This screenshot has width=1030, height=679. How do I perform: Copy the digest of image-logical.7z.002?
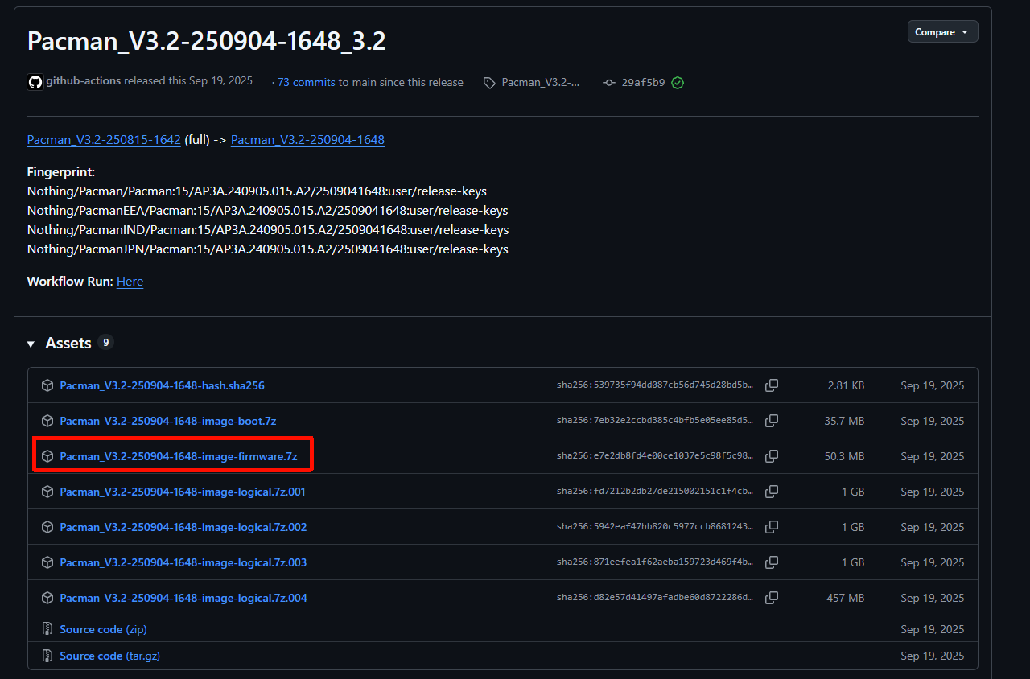click(772, 527)
